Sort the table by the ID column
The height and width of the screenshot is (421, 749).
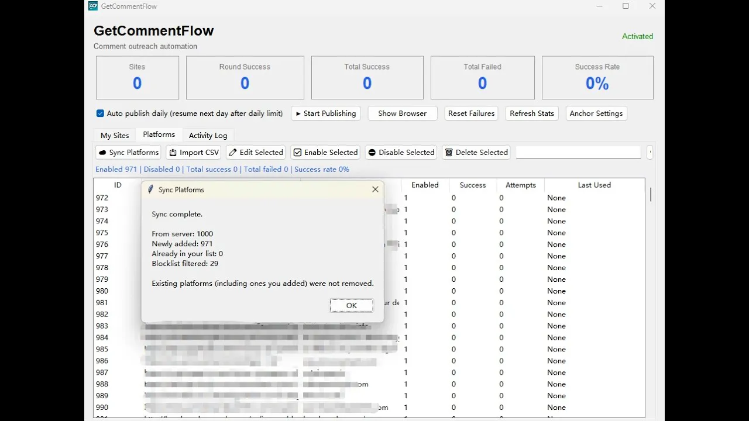tap(118, 185)
